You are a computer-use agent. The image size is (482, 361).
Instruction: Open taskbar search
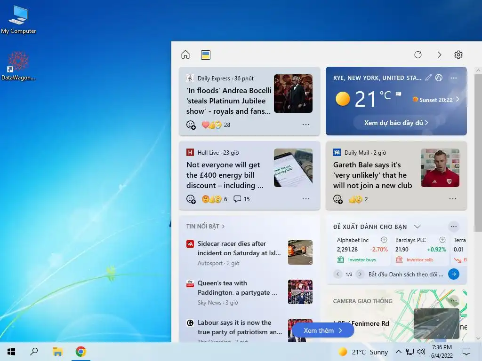click(34, 352)
